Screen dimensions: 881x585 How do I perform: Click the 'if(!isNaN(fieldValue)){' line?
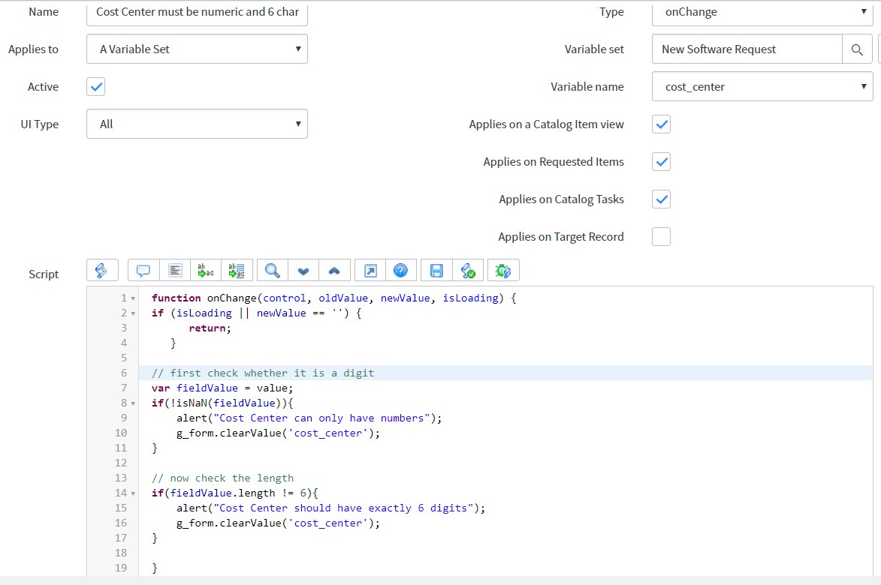222,403
